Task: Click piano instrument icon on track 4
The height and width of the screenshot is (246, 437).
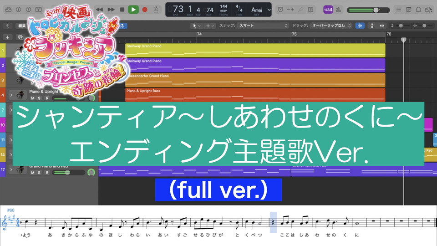Action: pyautogui.click(x=20, y=95)
